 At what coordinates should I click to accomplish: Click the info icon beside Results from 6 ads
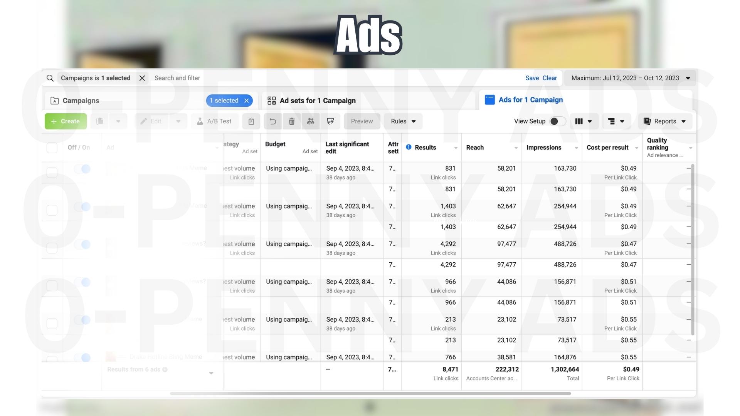point(165,369)
